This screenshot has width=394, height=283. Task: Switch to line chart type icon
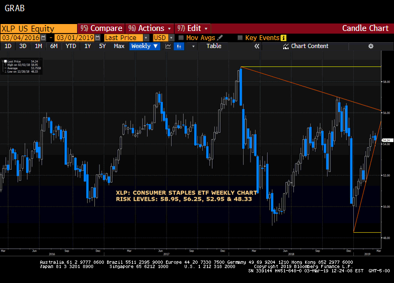(168, 46)
